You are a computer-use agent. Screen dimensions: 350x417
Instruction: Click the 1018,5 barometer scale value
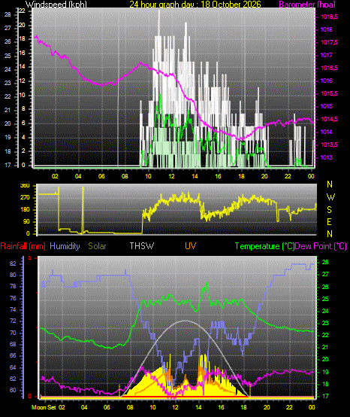(329, 17)
